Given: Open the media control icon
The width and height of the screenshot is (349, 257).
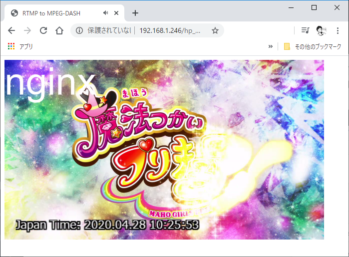Looking at the screenshot, I should tap(305, 30).
